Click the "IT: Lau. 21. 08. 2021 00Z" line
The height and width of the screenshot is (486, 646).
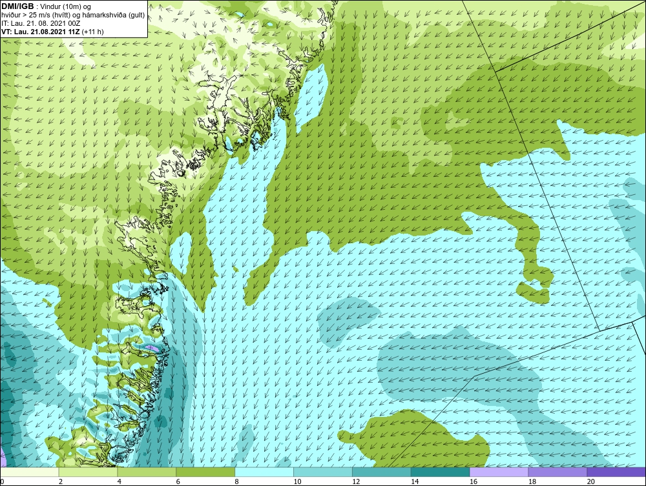[41, 23]
